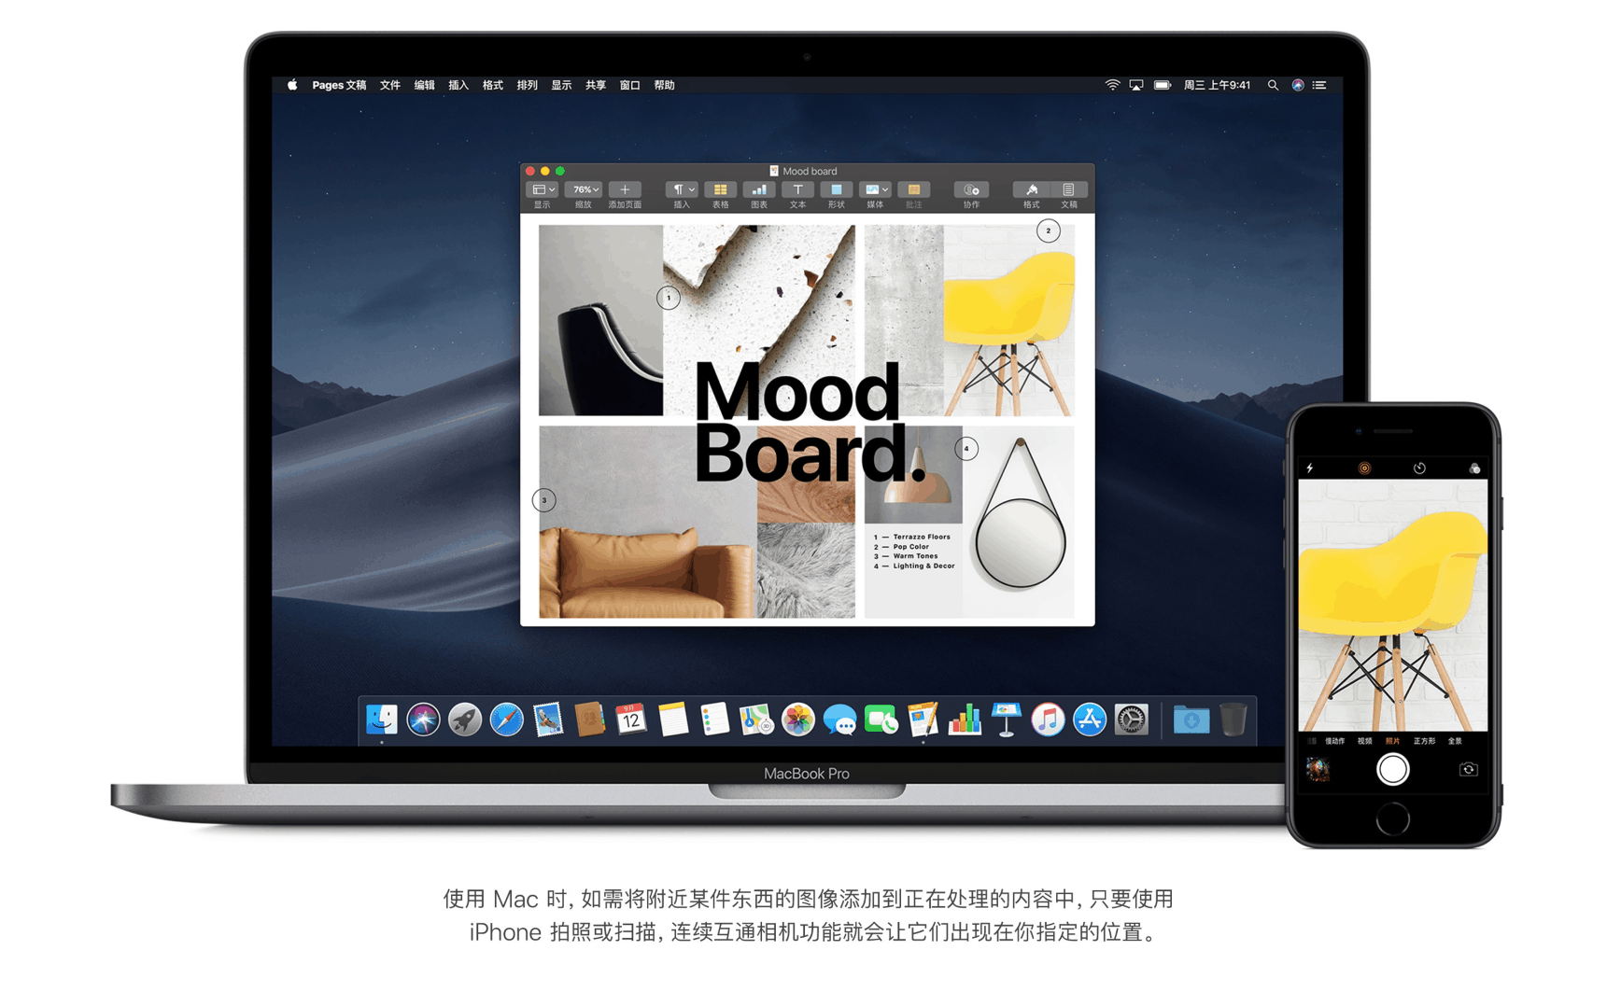
Task: Open the Pages 文稿 application menu
Action: 339,85
